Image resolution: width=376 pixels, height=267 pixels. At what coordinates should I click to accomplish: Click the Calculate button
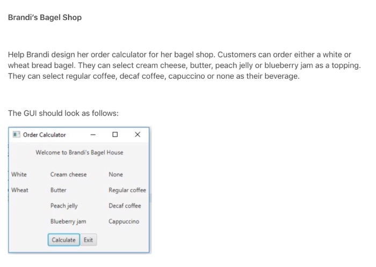(x=64, y=240)
